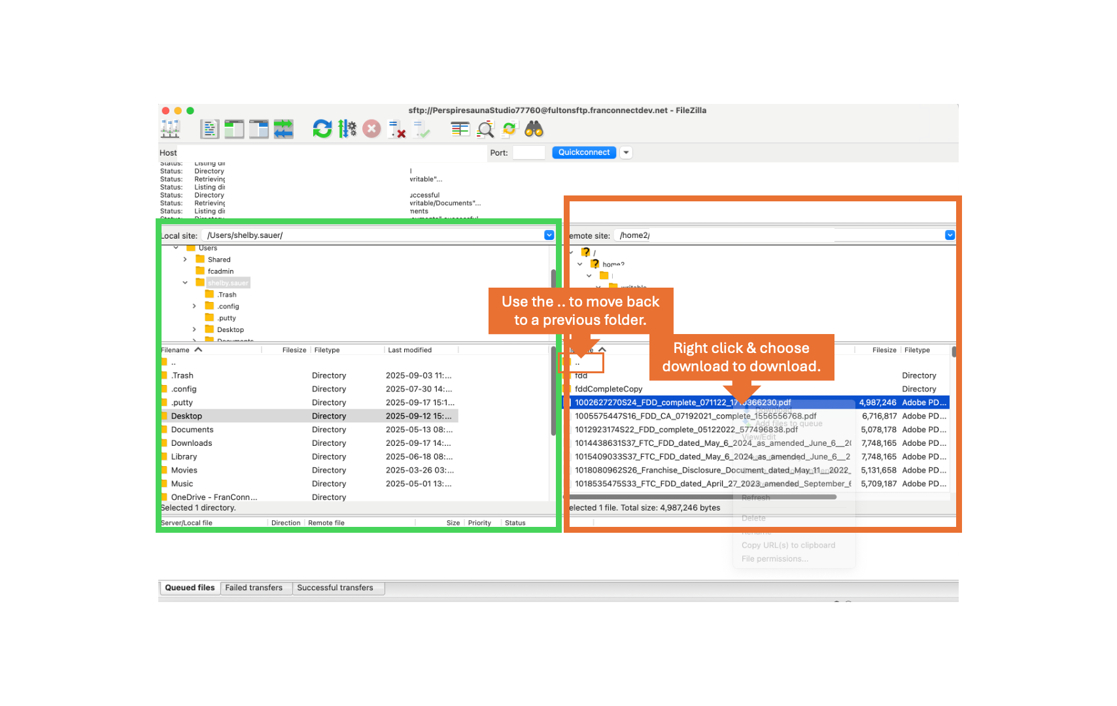Open Quickconnect history dropdown arrow
1117x706 pixels.
pyautogui.click(x=626, y=152)
